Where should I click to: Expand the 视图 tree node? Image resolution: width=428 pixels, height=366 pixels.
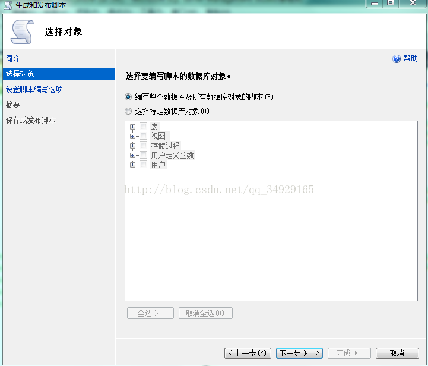coord(133,136)
